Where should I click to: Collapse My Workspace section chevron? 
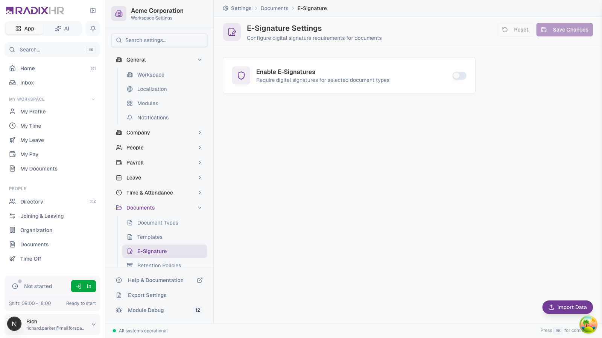coord(93,99)
